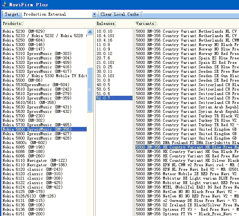Select release 10.0.10
Viewport: 239px width, 216px height.
(x=104, y=31)
